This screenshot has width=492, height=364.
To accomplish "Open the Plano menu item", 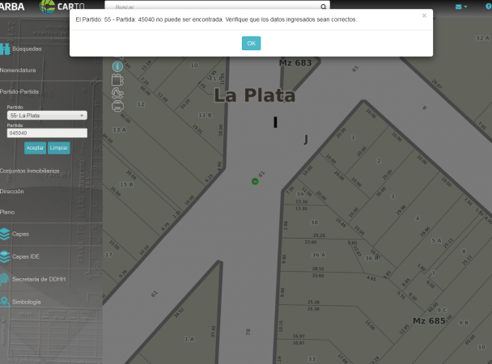I will (7, 212).
